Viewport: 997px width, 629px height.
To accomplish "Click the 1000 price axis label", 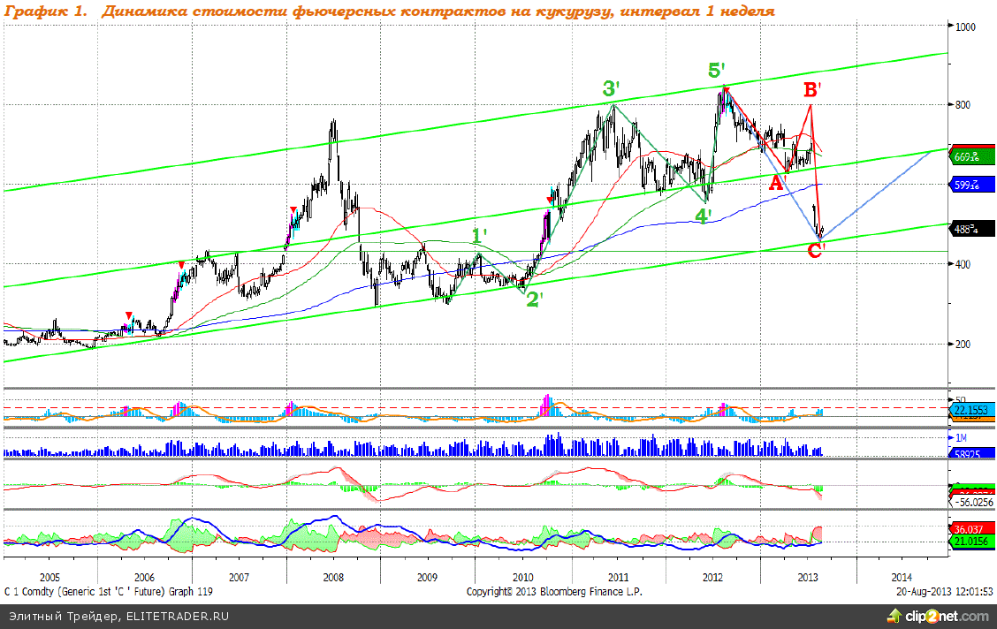I will 967,27.
